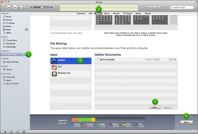Click the Apps capacity legend swatch
Screen dimensions: 198x134
pyautogui.click(x=98, y=125)
